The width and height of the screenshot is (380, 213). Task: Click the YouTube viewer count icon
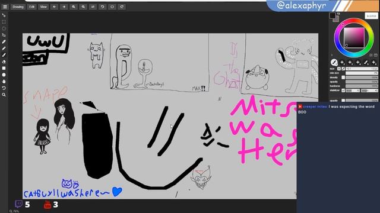[x=47, y=205]
